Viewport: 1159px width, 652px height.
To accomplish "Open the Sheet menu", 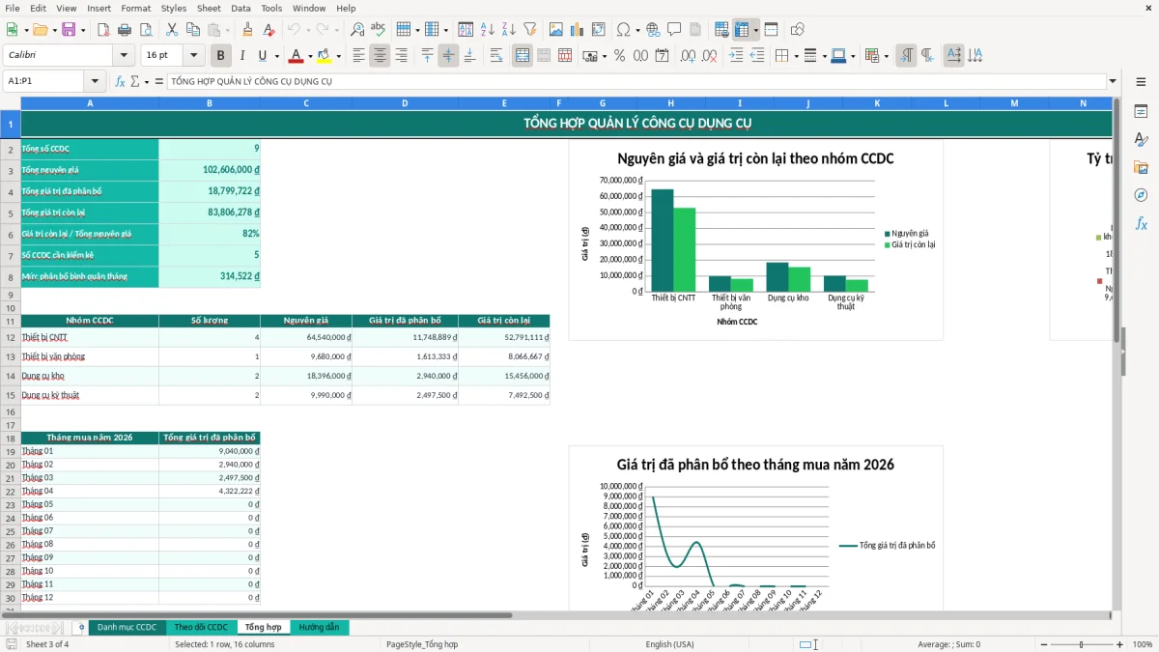I will pyautogui.click(x=209, y=8).
